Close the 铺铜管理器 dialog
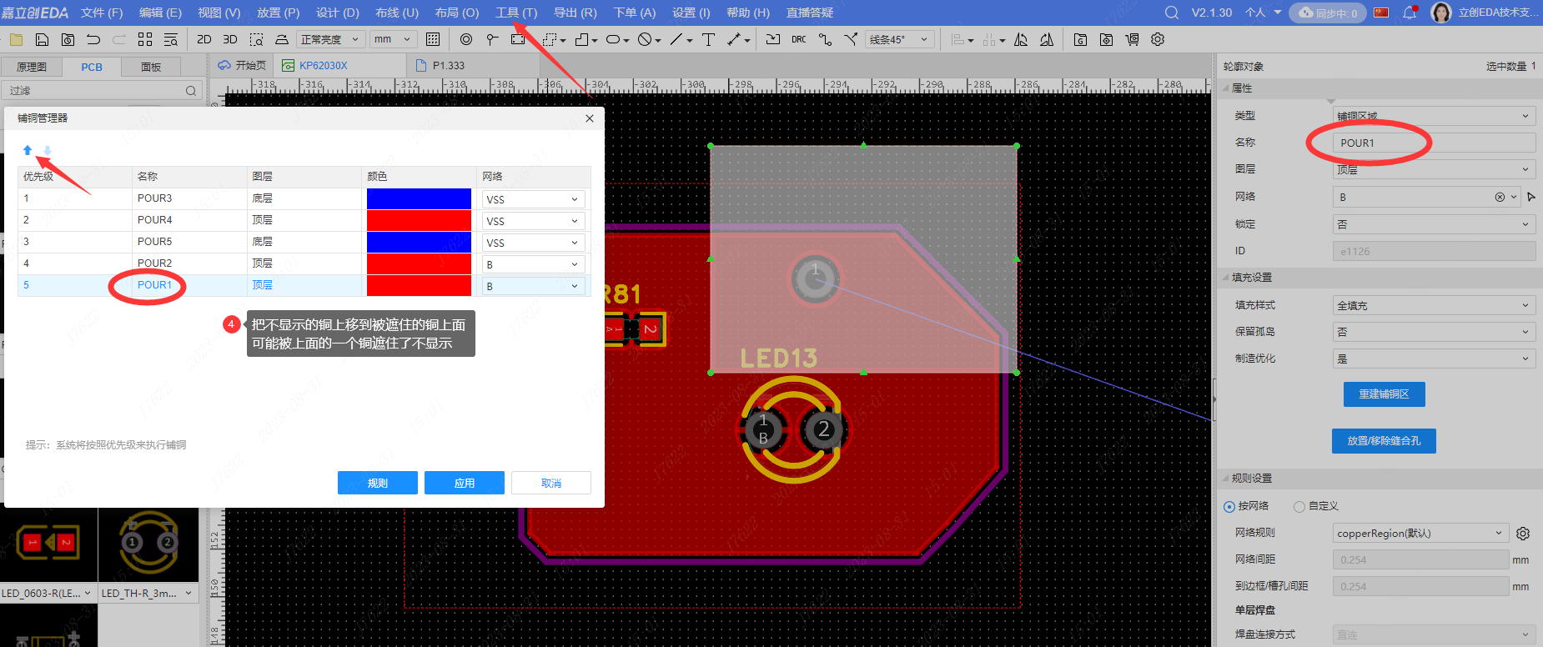The height and width of the screenshot is (647, 1543). (x=590, y=118)
